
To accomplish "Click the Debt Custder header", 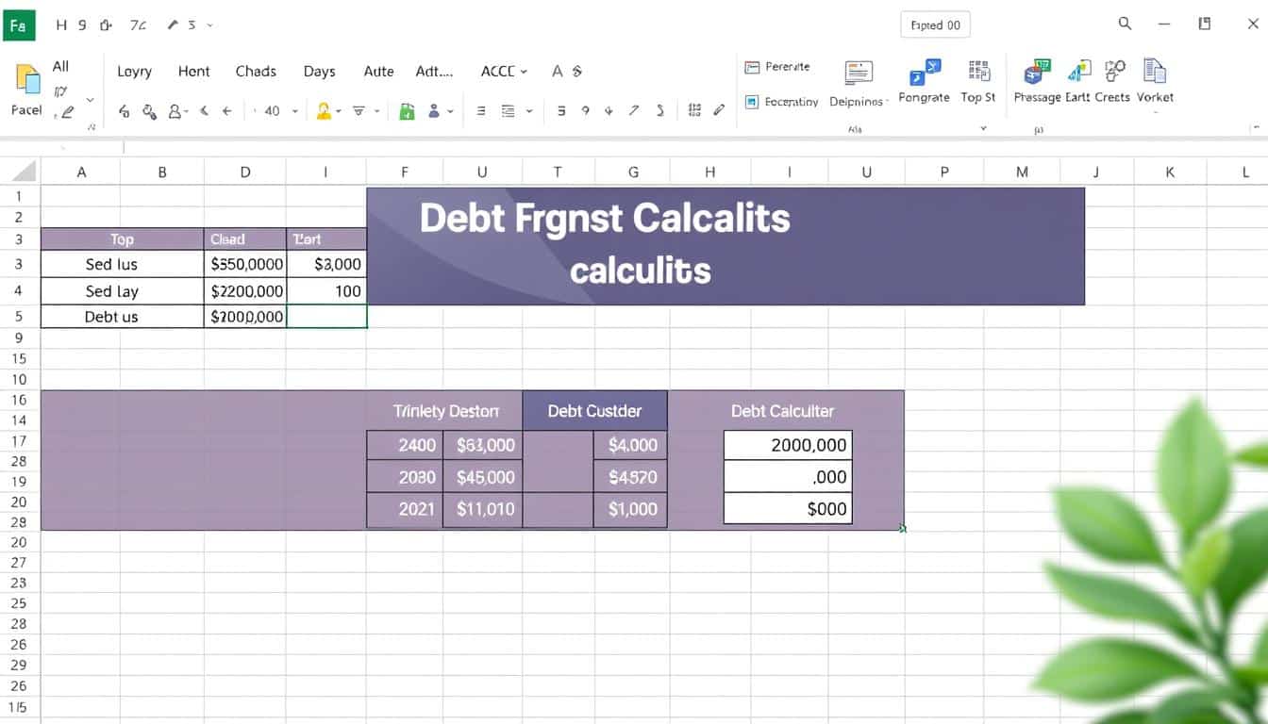I will pos(594,410).
